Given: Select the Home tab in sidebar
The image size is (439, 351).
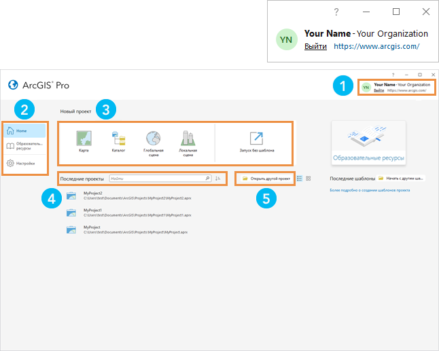Looking at the screenshot, I should 24,130.
